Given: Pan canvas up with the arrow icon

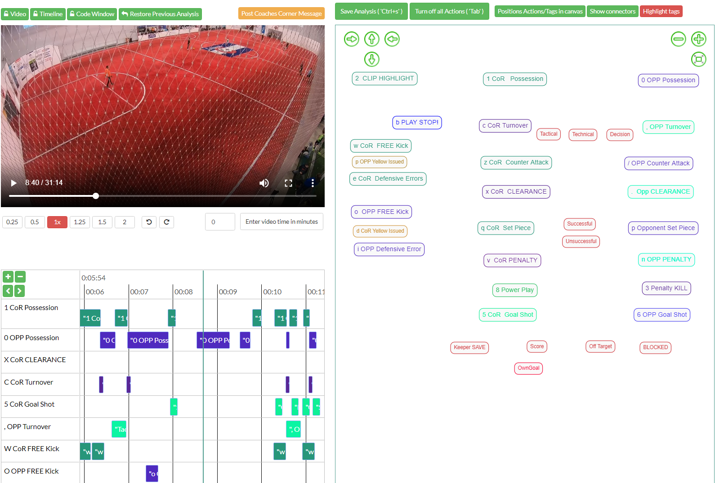Looking at the screenshot, I should [x=371, y=39].
